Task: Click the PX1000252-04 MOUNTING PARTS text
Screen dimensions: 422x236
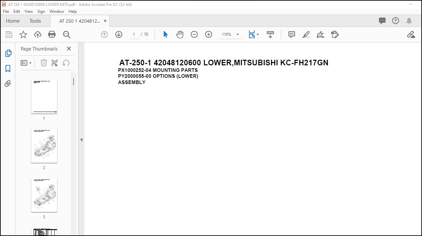Action: click(x=158, y=70)
